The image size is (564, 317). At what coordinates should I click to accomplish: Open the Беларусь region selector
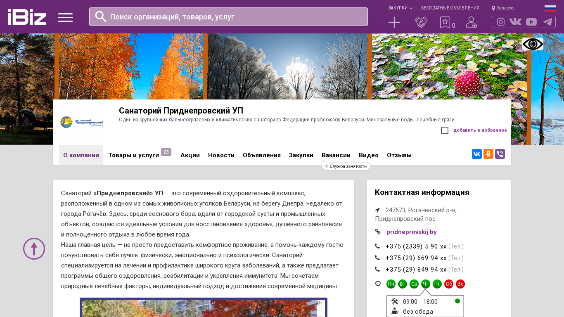(x=503, y=8)
